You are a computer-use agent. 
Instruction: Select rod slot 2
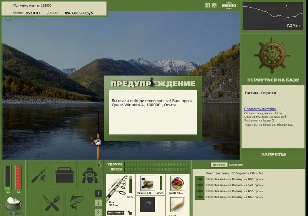point(98,203)
